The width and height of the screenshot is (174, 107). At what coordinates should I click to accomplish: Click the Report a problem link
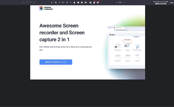[x=161, y=3]
